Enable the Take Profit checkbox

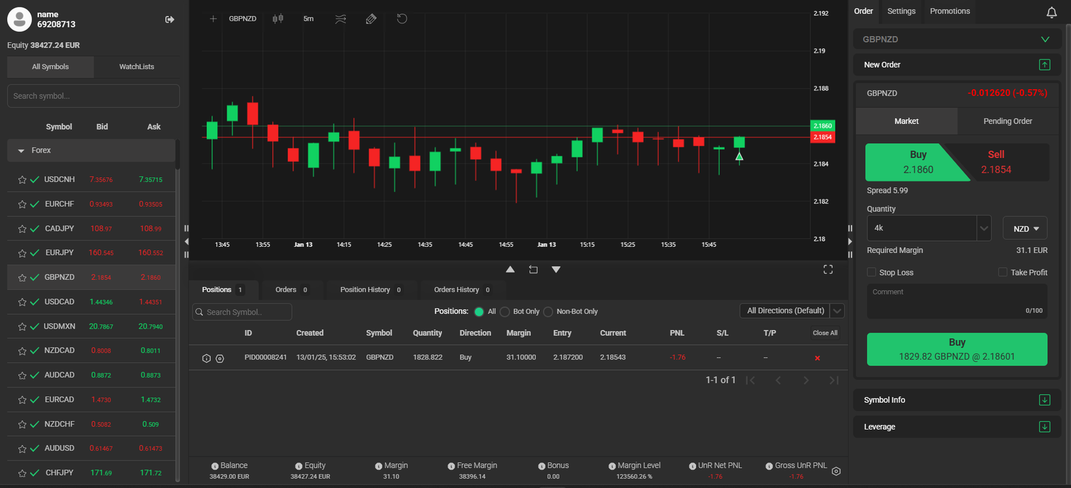[x=1003, y=272]
